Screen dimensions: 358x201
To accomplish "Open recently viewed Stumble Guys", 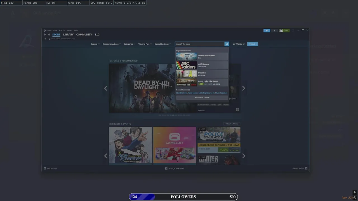I will pos(182,93).
